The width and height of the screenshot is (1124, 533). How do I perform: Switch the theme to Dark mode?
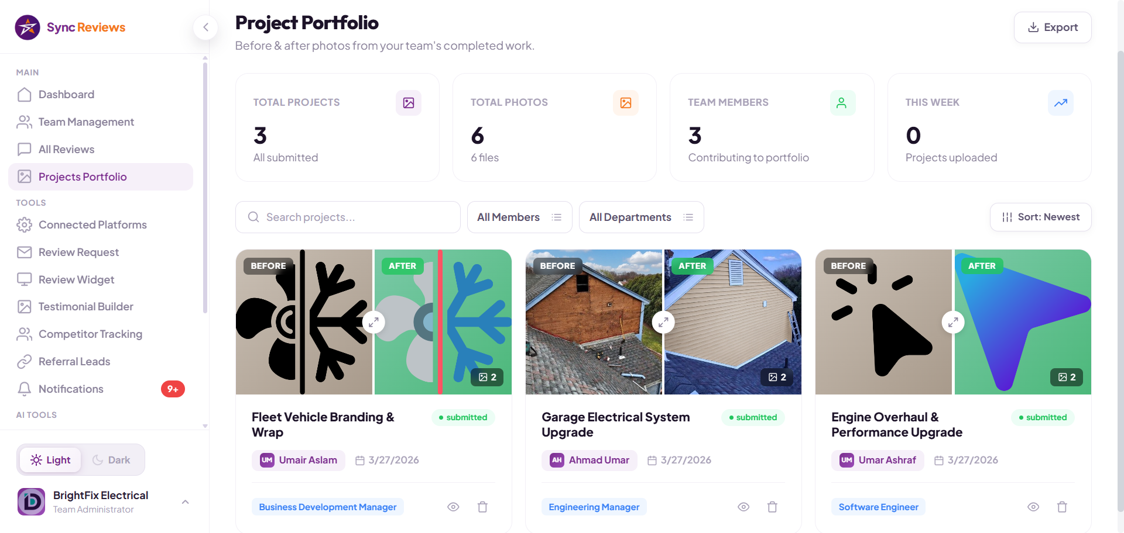[x=111, y=460]
